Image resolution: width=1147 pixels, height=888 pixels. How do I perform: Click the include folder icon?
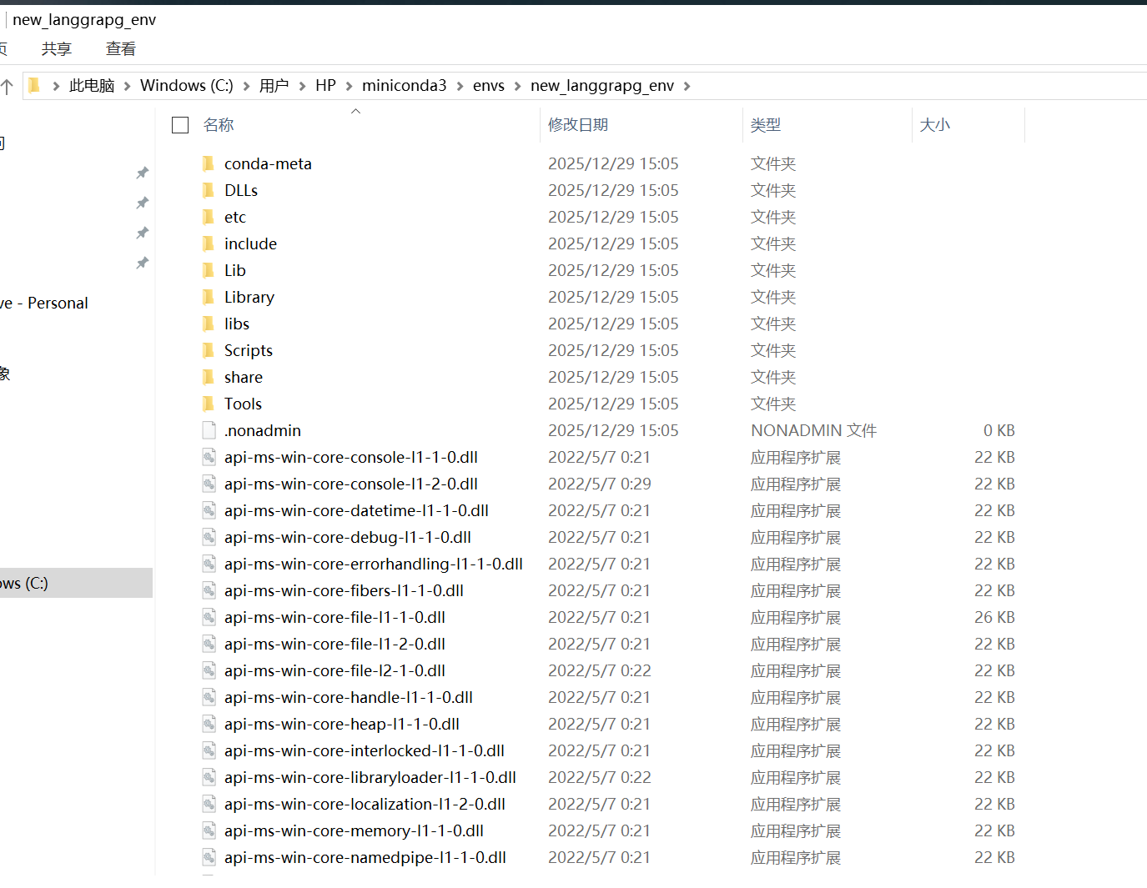pos(209,243)
